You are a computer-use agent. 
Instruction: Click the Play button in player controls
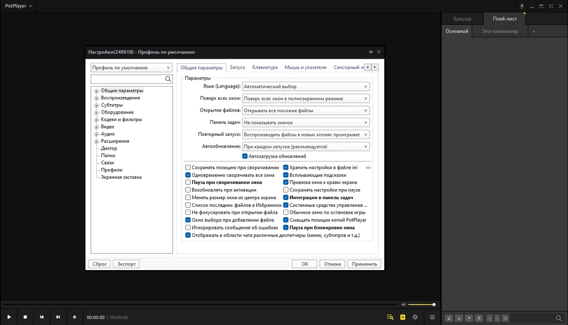point(9,317)
